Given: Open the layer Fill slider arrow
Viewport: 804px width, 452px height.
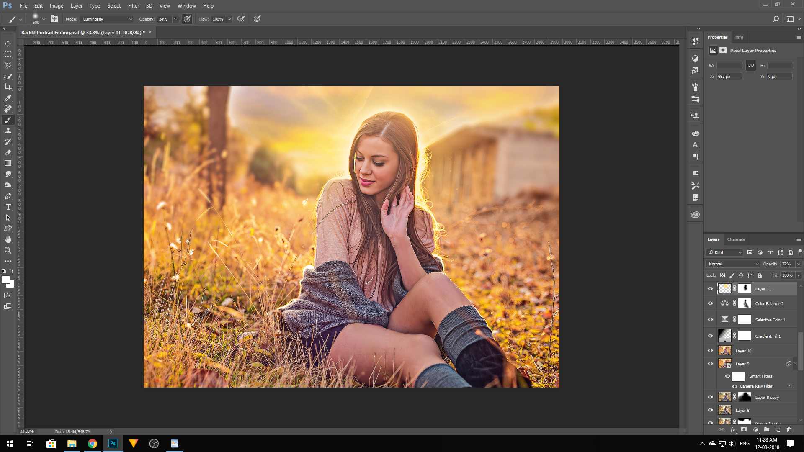Looking at the screenshot, I should (799, 275).
